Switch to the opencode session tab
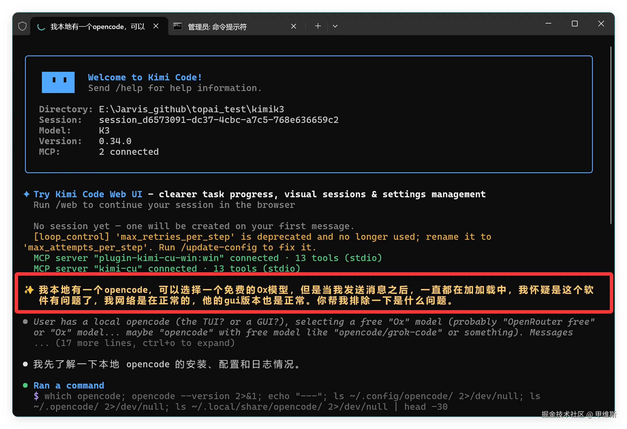This screenshot has height=429, width=627. click(99, 26)
